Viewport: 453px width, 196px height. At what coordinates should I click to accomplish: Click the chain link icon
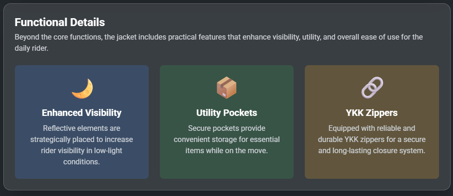tap(372, 88)
